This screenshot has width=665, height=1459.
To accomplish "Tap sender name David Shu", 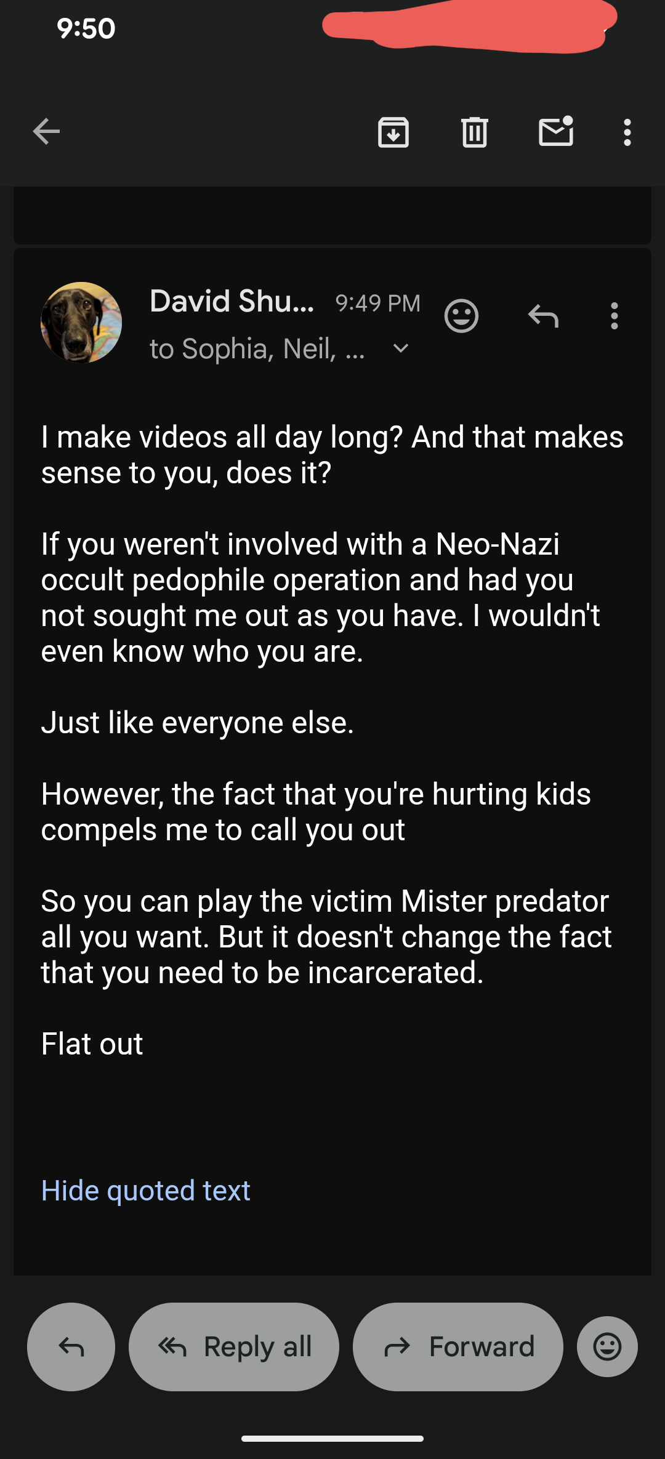I will (232, 302).
